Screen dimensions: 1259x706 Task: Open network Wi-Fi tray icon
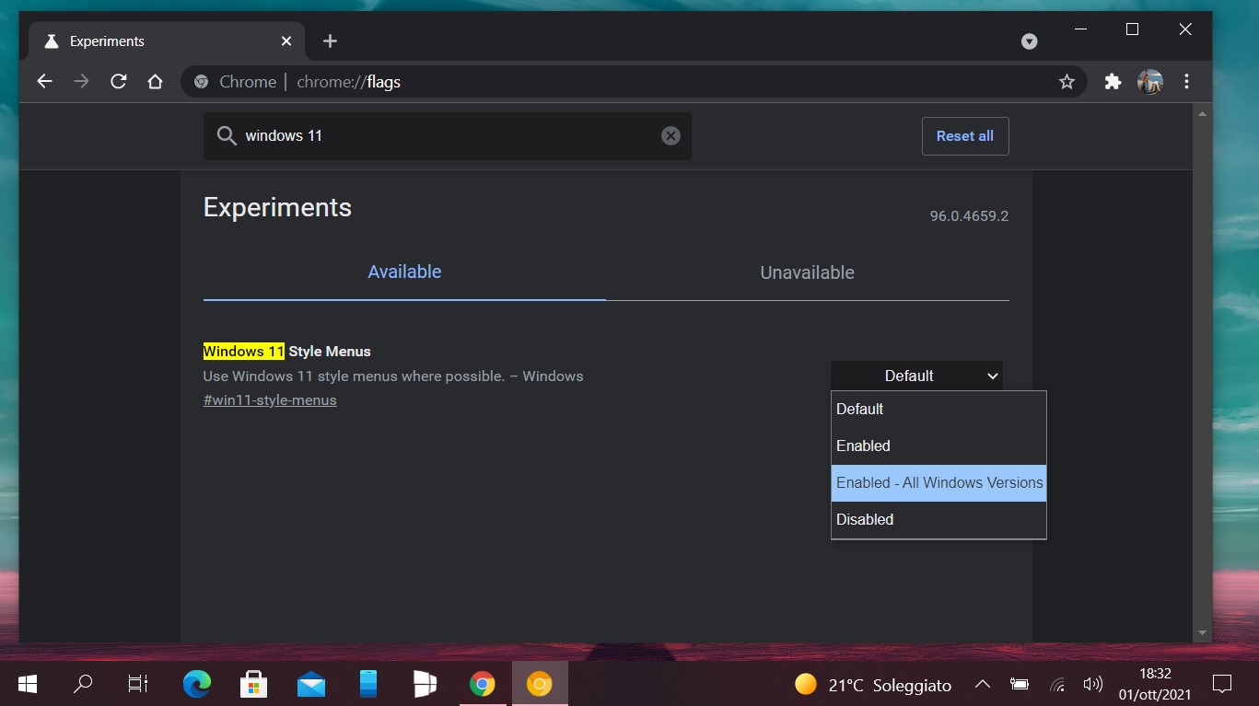pyautogui.click(x=1057, y=684)
